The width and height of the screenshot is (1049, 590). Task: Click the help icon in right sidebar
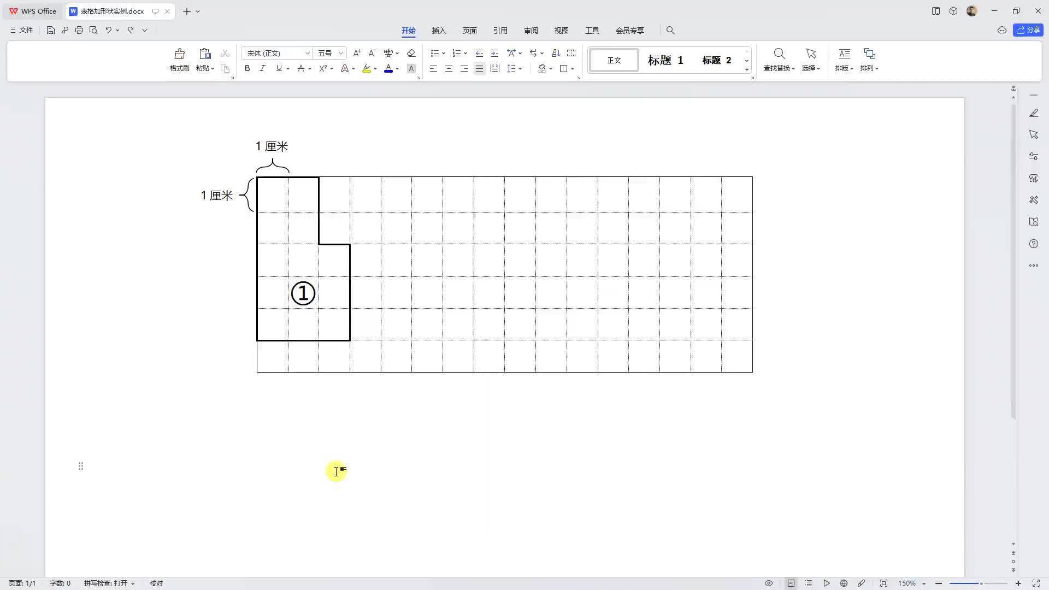click(x=1033, y=244)
